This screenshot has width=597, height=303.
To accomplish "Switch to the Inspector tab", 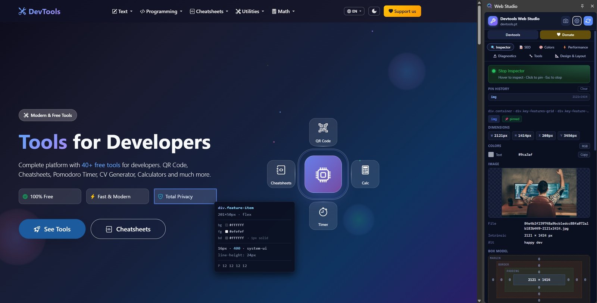I will (x=500, y=47).
